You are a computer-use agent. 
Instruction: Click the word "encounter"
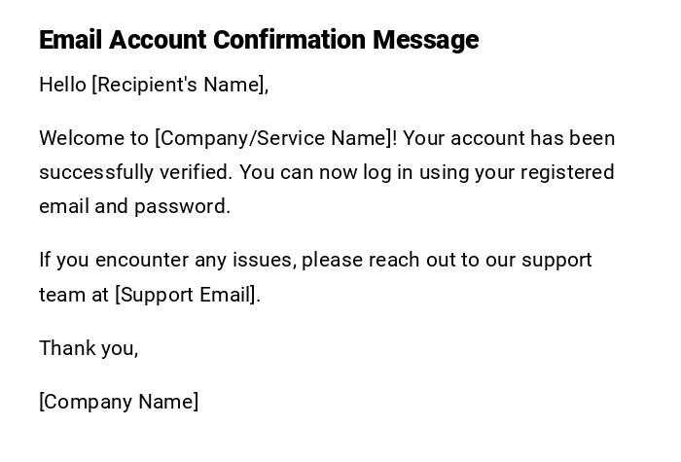point(142,260)
